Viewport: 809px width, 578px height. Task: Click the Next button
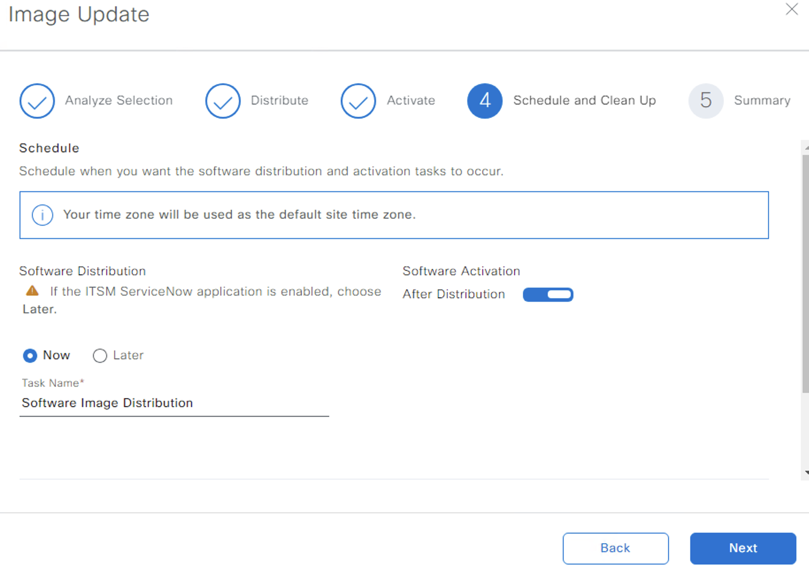743,548
